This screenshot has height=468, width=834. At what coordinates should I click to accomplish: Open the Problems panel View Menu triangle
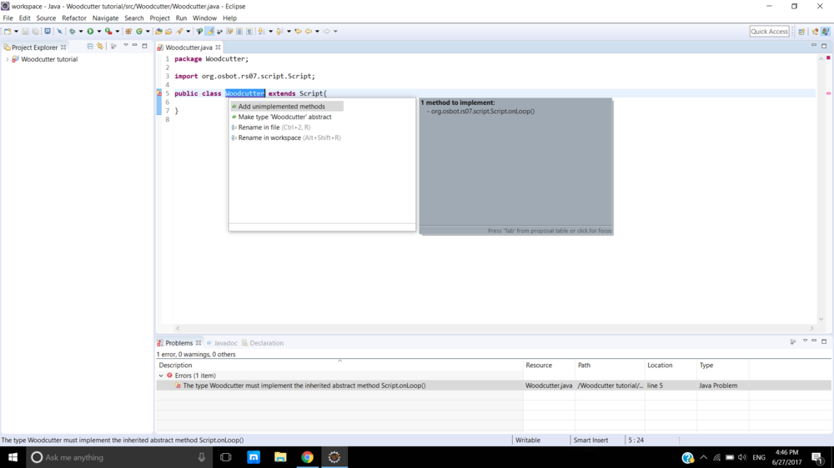click(805, 341)
